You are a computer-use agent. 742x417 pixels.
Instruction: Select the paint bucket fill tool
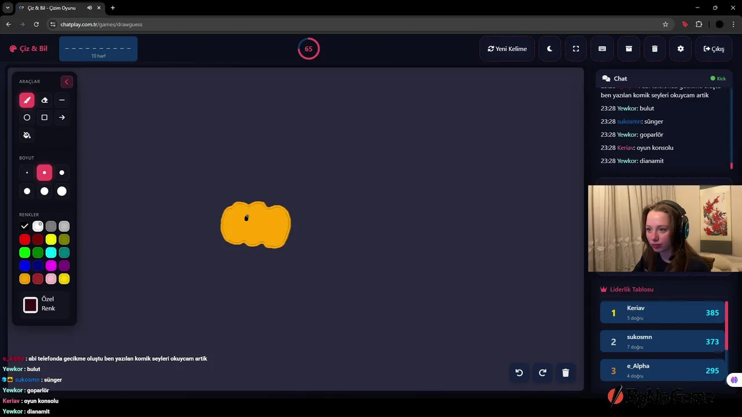[x=27, y=135]
